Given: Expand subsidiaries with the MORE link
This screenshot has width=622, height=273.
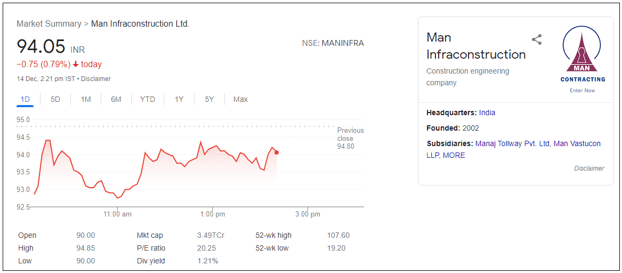Looking at the screenshot, I should (x=454, y=155).
